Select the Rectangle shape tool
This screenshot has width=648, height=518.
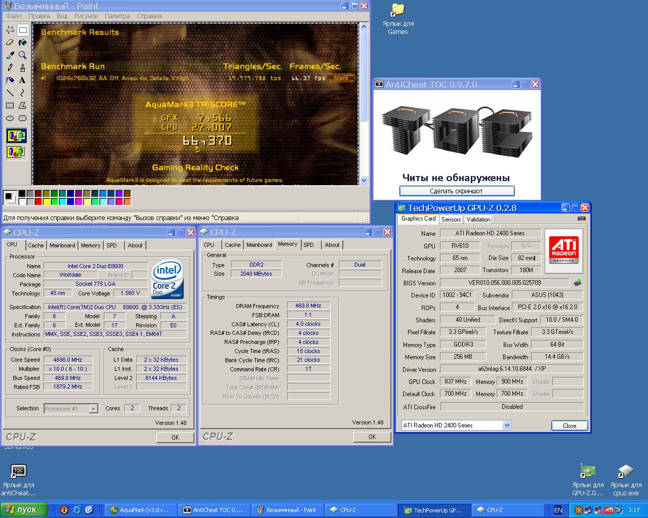point(10,106)
